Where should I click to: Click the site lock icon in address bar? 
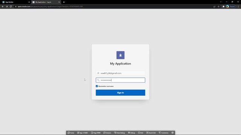16,7
